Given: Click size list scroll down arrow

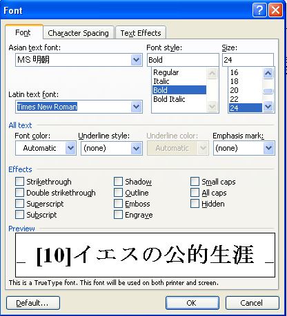Looking at the screenshot, I should click(x=268, y=107).
